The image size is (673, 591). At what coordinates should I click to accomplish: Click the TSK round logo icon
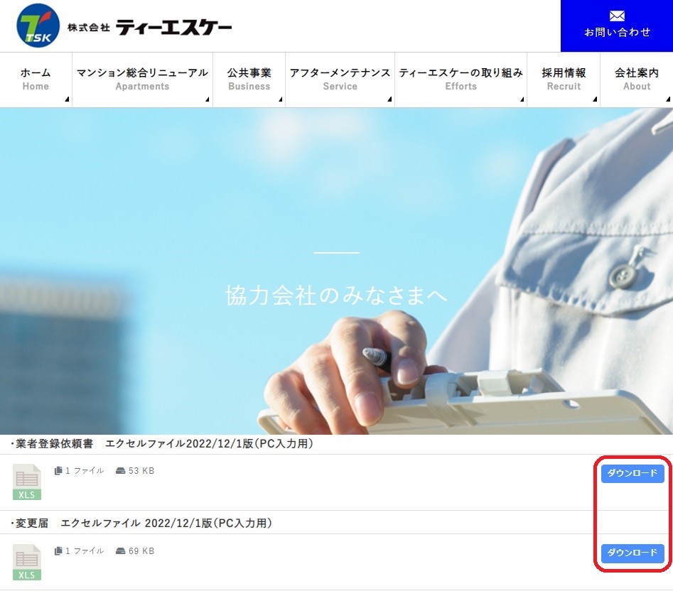tap(38, 26)
